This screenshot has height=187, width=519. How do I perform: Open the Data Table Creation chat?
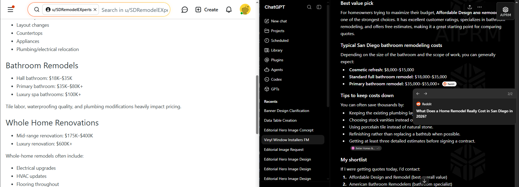[x=293, y=120]
